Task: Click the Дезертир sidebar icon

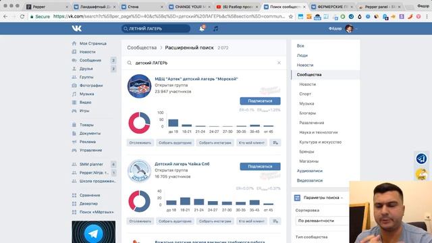Action: click(x=74, y=204)
